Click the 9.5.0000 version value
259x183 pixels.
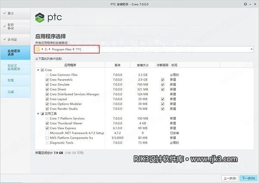point(117,138)
